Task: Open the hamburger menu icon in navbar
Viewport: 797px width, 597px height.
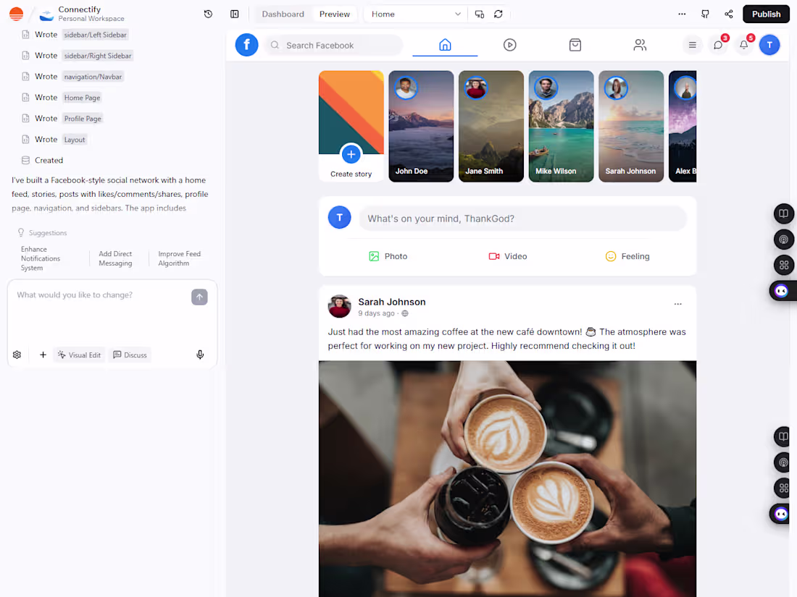Action: pos(692,45)
